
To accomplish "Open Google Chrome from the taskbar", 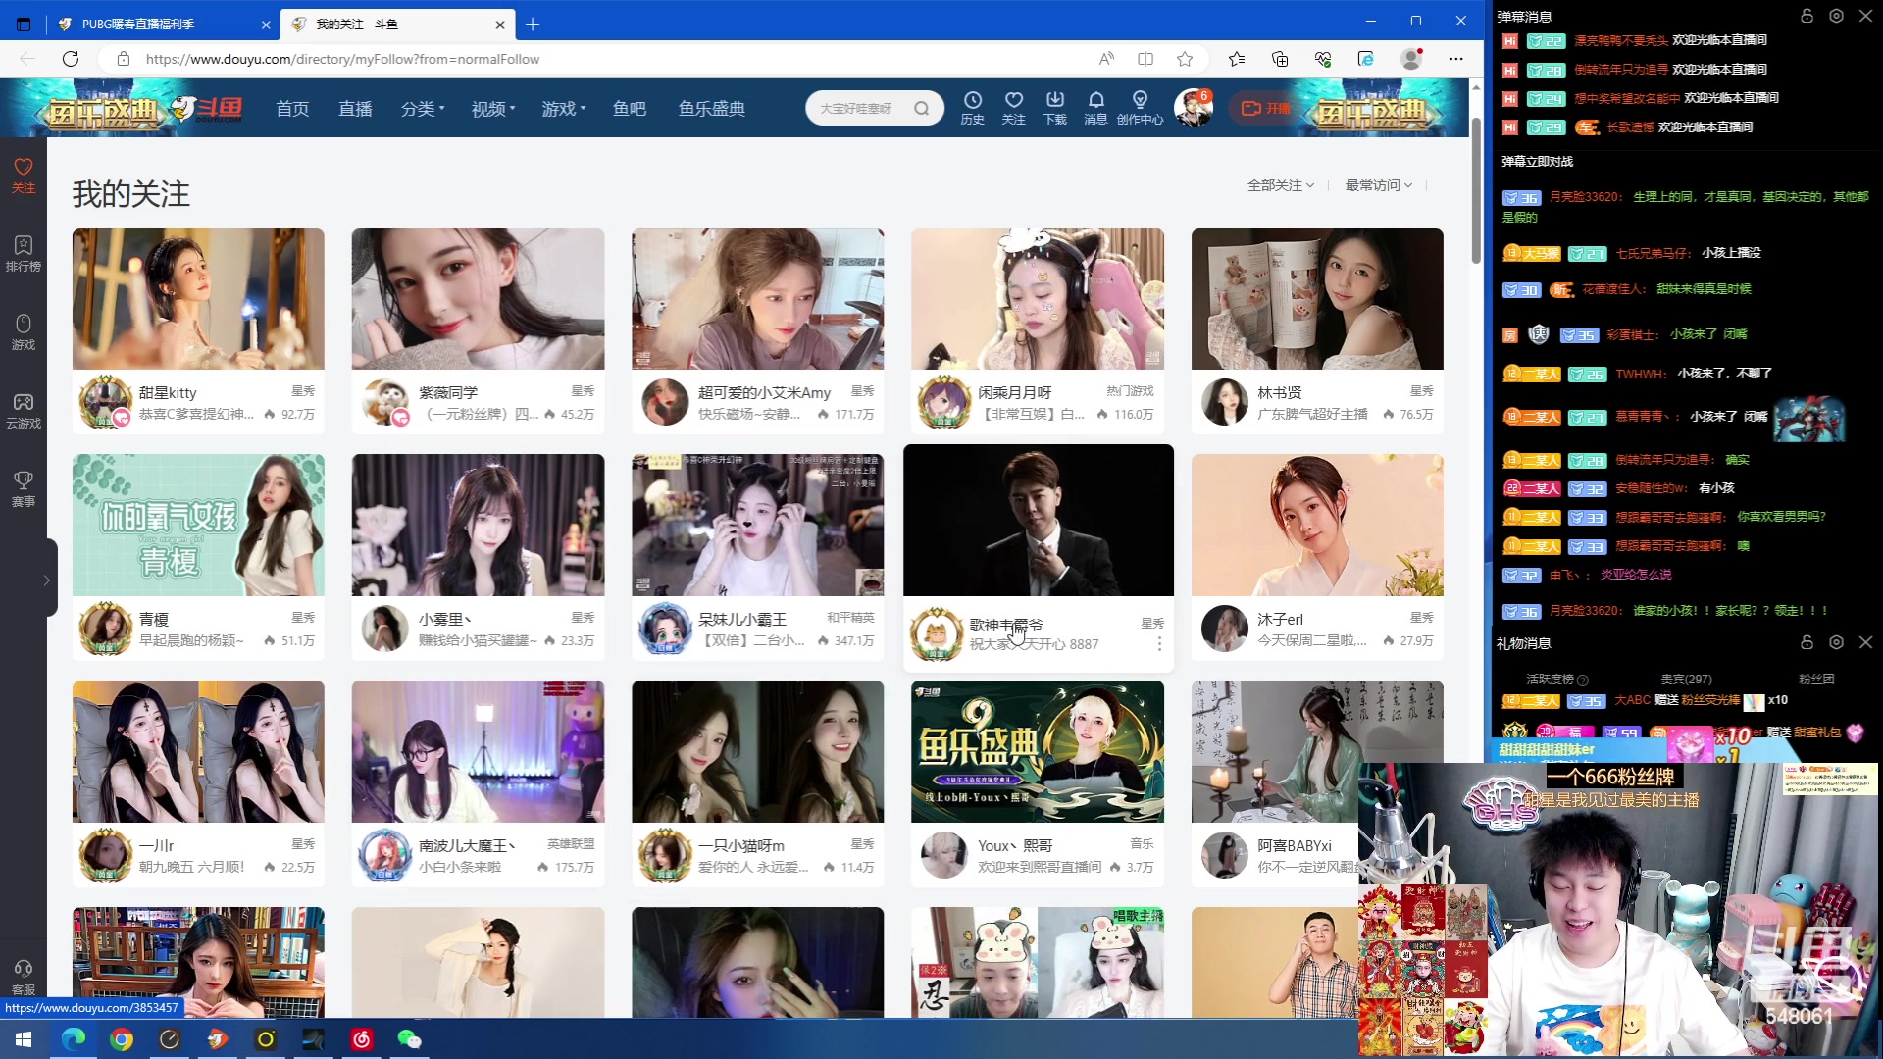I will tap(122, 1039).
